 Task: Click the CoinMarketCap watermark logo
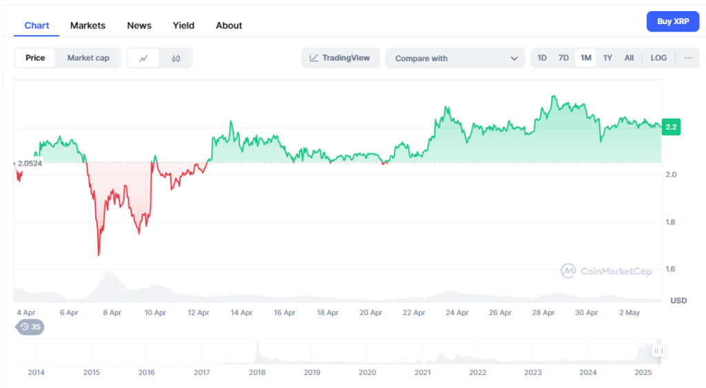coord(606,271)
